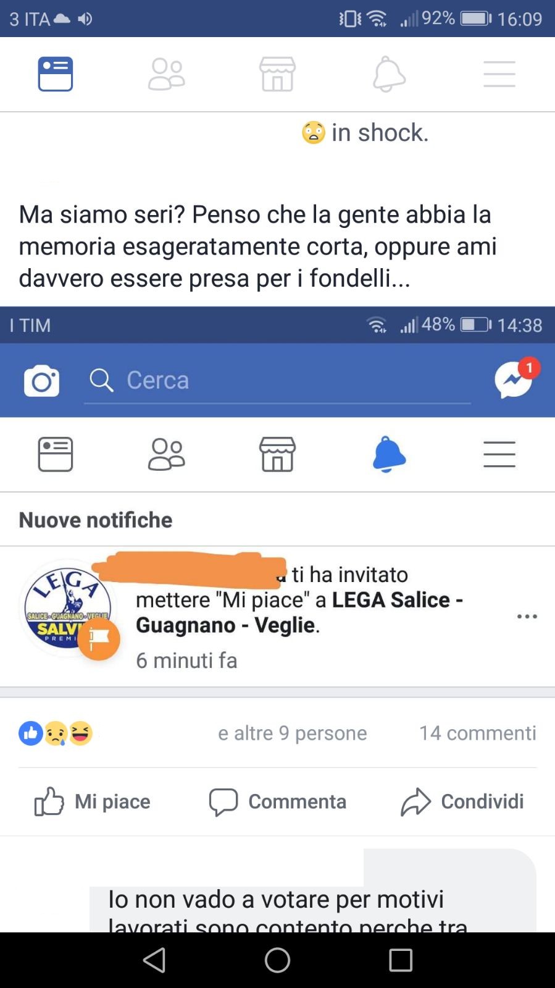Open hamburger menu in lower nav bar
This screenshot has height=988, width=555.
[x=499, y=454]
